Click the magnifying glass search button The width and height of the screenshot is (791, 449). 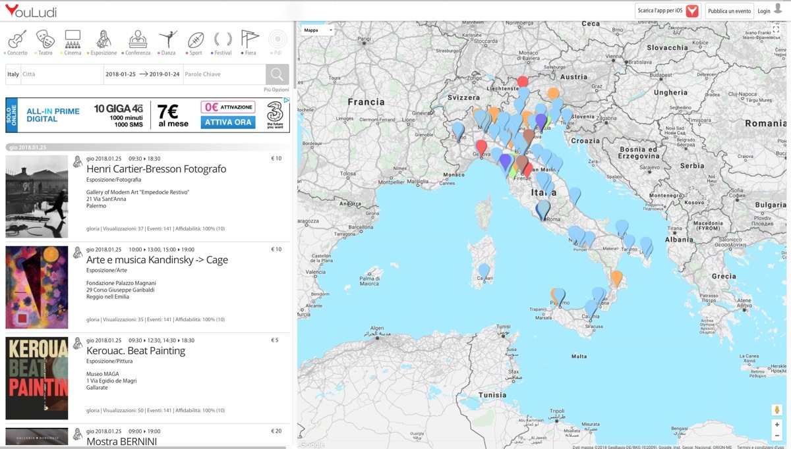278,74
